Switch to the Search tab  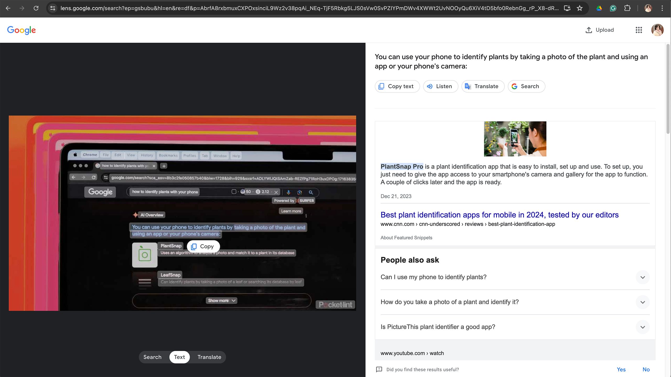click(x=152, y=357)
